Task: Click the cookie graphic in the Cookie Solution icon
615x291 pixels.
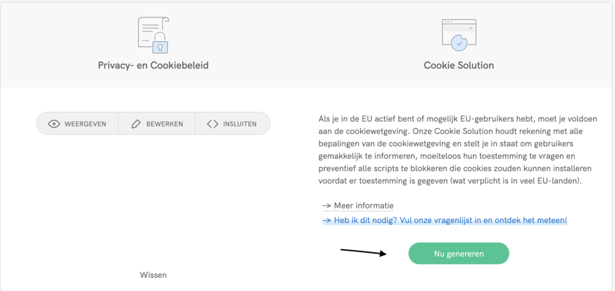Action: pos(459,41)
